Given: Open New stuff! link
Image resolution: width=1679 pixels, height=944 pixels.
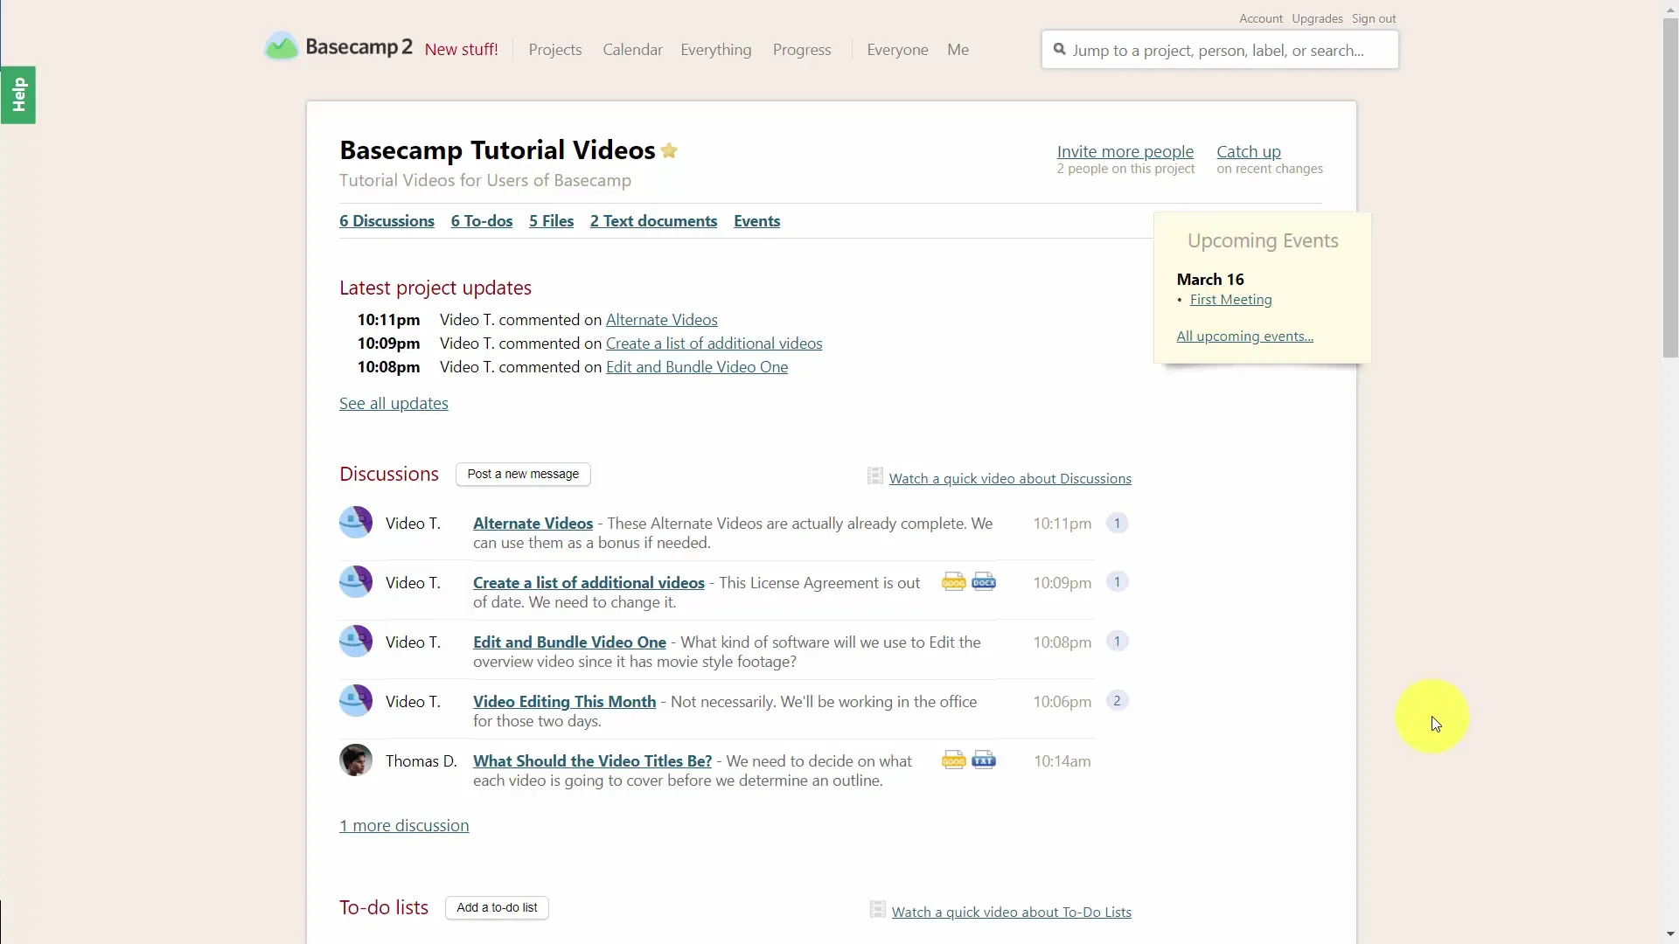Looking at the screenshot, I should pos(461,50).
